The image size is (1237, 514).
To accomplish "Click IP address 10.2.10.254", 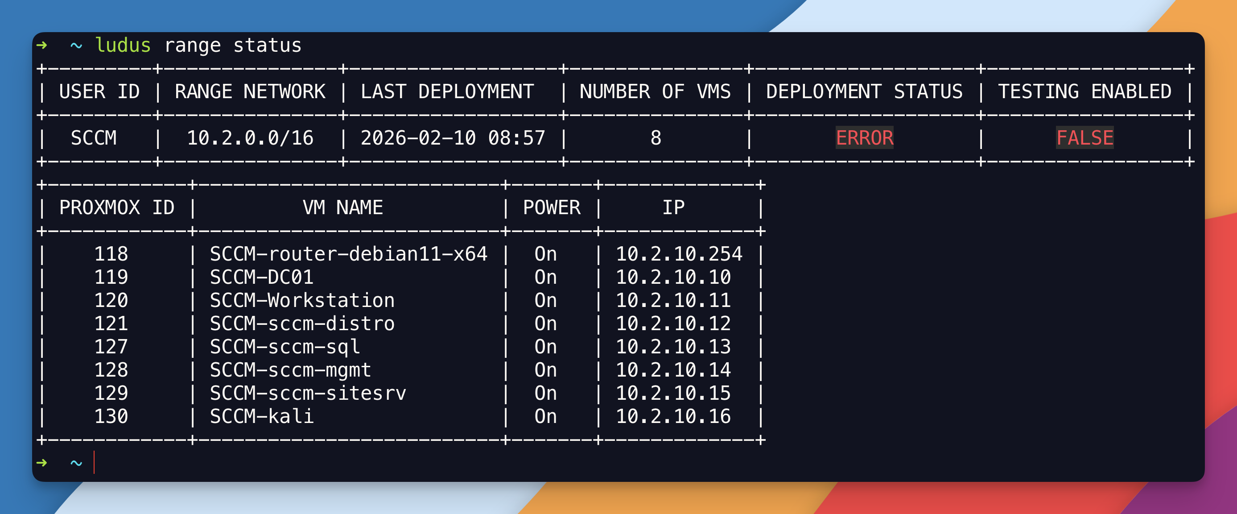I will coord(679,253).
